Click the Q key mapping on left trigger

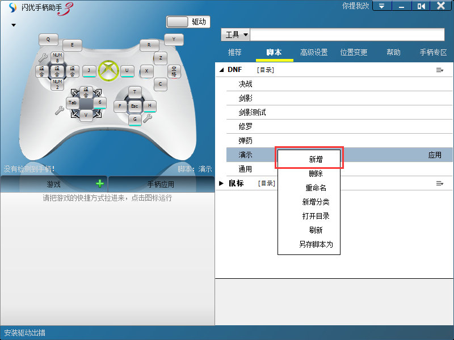(48, 40)
